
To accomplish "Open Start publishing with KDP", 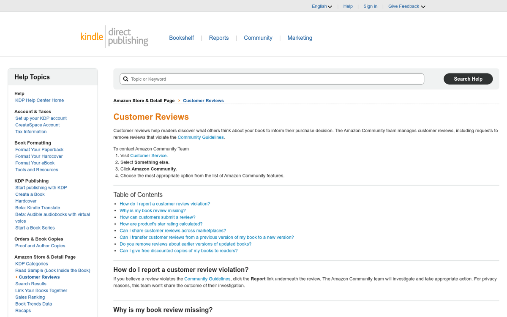I will click(41, 187).
